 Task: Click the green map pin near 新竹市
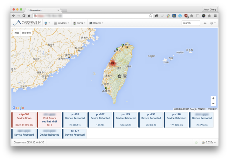pyautogui.click(x=117, y=49)
